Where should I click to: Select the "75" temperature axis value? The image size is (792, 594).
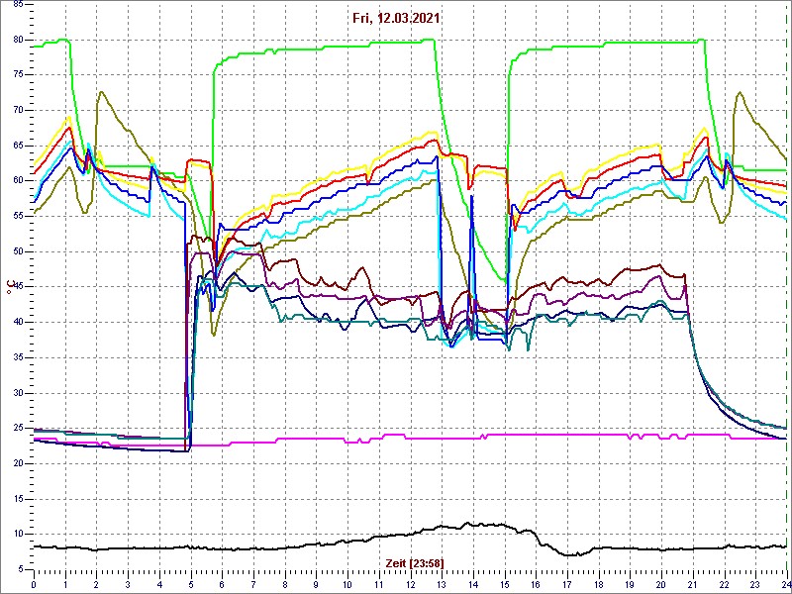(17, 75)
